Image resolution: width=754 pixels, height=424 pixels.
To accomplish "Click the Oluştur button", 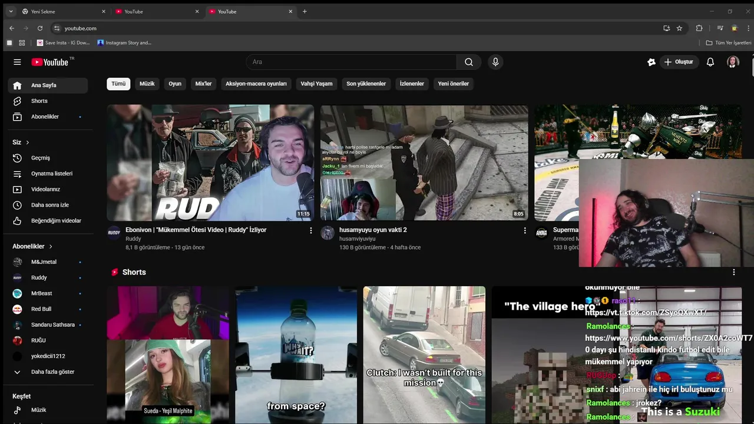I will [x=678, y=62].
